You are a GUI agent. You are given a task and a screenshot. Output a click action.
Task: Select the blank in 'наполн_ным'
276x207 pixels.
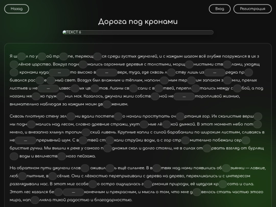click(x=164, y=80)
